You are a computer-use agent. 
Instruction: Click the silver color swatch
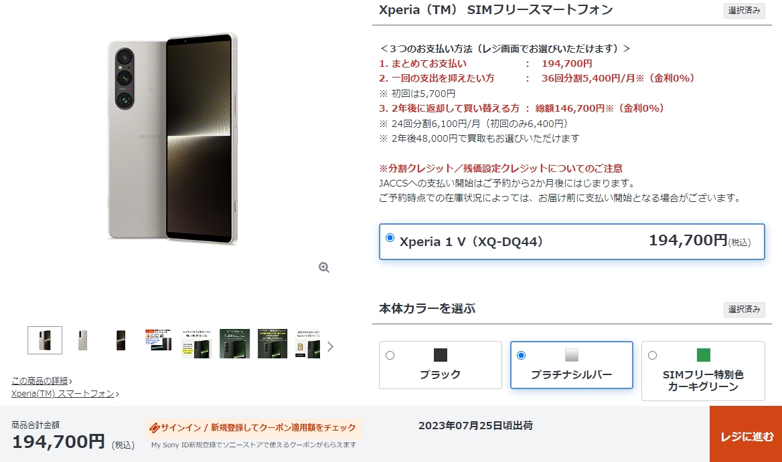(x=572, y=355)
